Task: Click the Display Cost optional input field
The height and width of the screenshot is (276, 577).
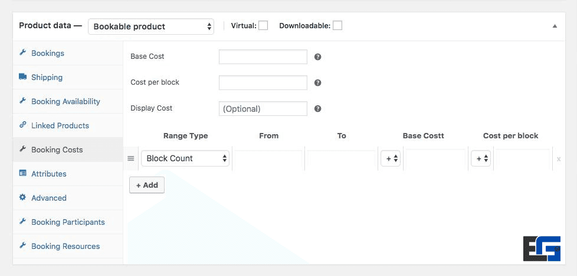Action: pyautogui.click(x=263, y=109)
